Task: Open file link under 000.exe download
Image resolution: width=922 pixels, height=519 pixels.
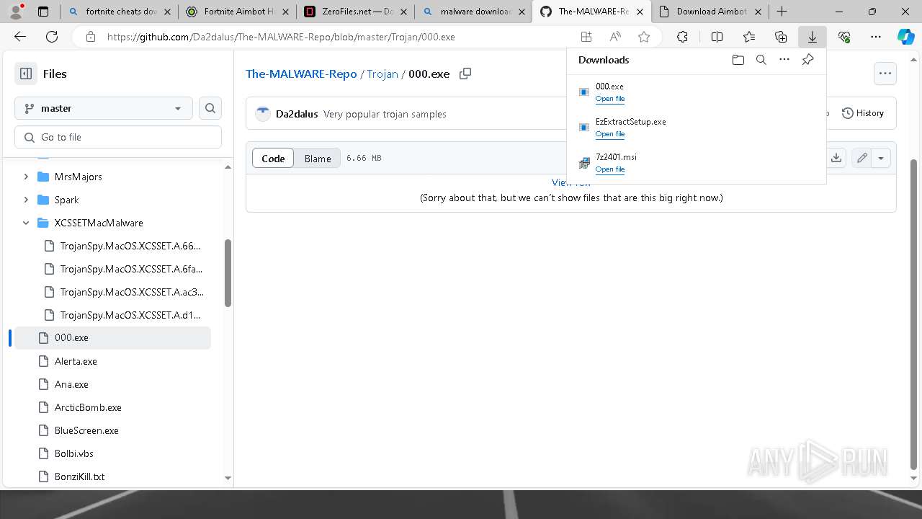Action: point(610,99)
